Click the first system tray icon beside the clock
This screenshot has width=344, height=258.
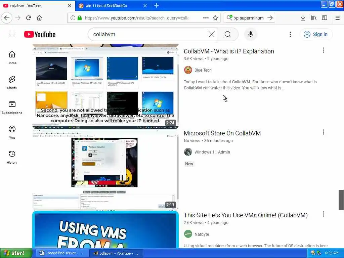coord(313,253)
